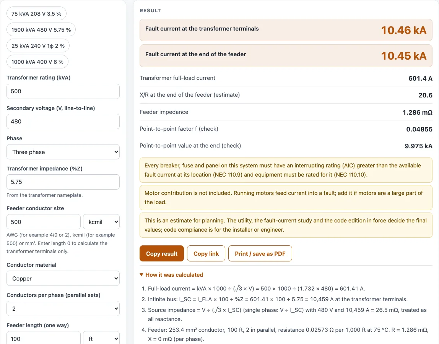
Task: Click the 'From the transformer nameplate.' hint text
Action: [x=44, y=195]
